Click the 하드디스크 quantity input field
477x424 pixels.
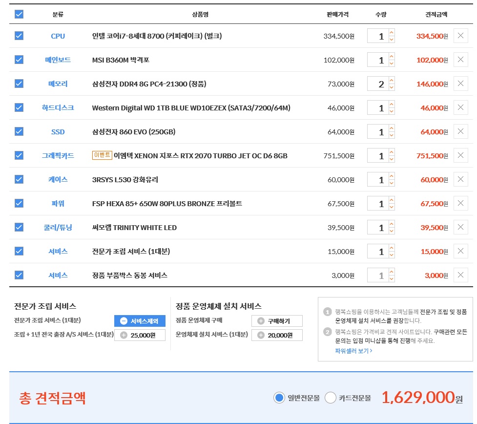click(378, 107)
